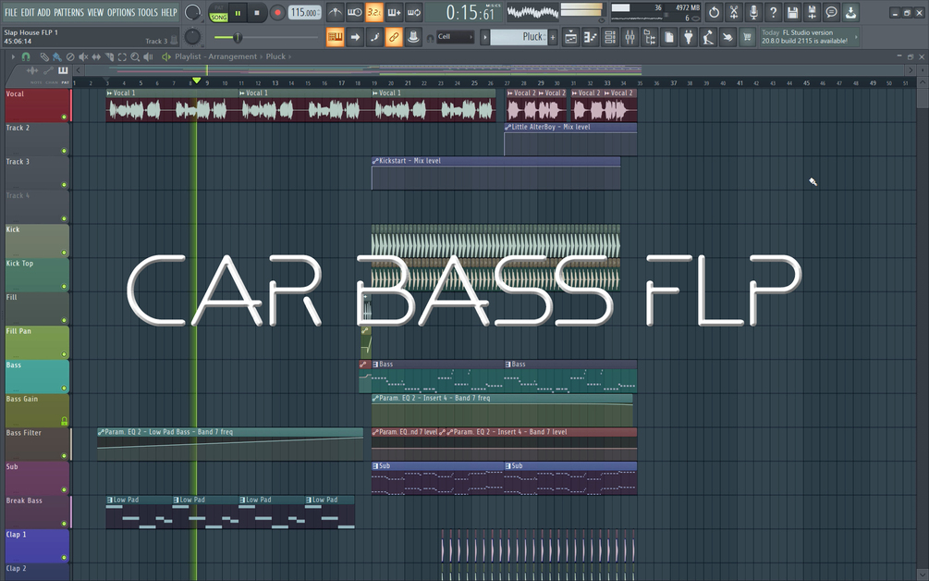Image resolution: width=929 pixels, height=581 pixels.
Task: Click the main pitch knob
Action: [192, 37]
